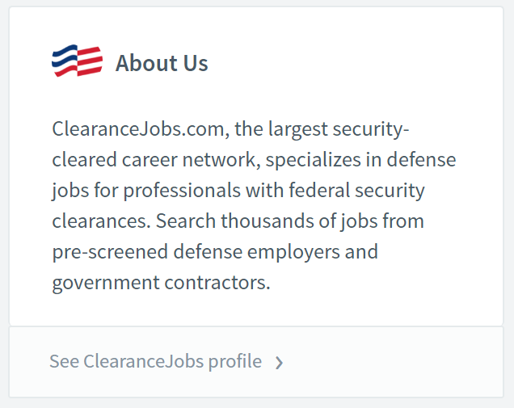Click "jobs for professionals" text line
This screenshot has width=514, height=408.
[x=146, y=191]
